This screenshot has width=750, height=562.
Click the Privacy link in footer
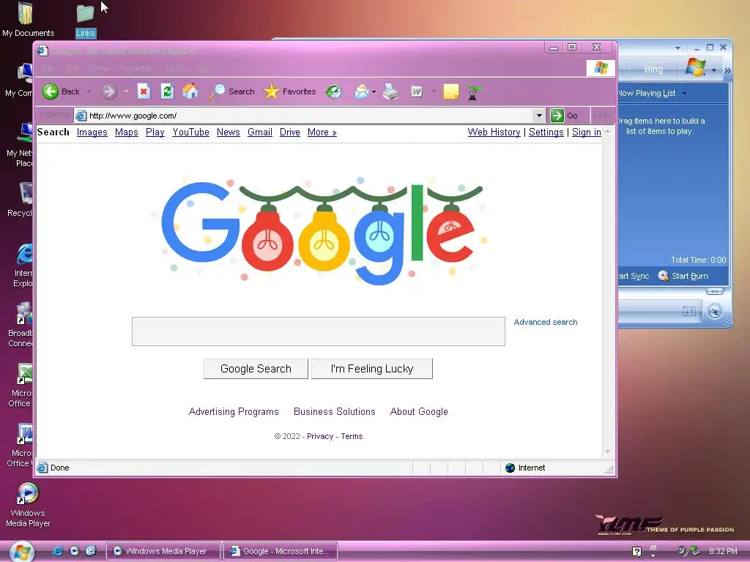[320, 436]
